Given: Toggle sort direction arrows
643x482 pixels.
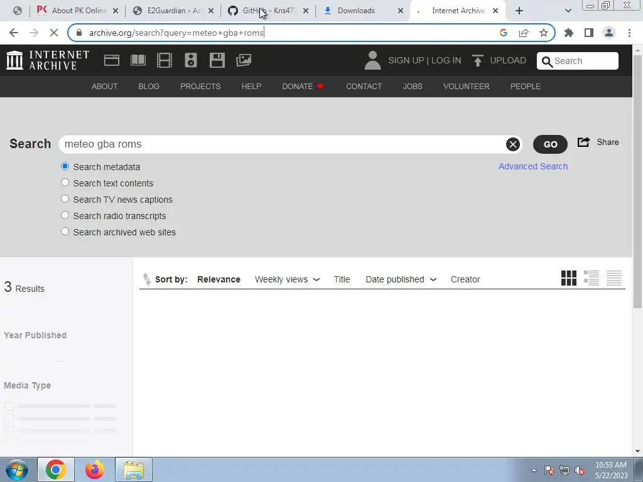Looking at the screenshot, I should [x=146, y=279].
